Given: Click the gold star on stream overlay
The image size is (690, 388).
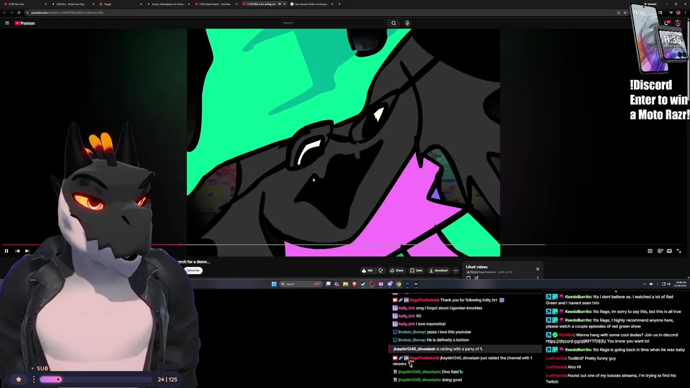Looking at the screenshot, I should 18,379.
